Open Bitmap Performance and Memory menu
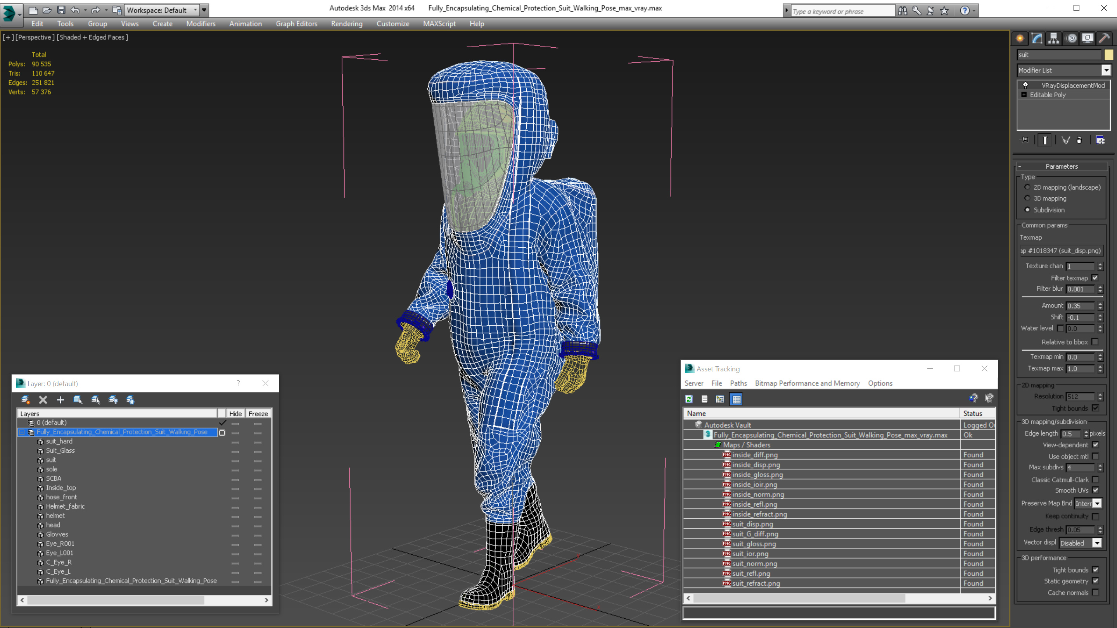 point(807,383)
